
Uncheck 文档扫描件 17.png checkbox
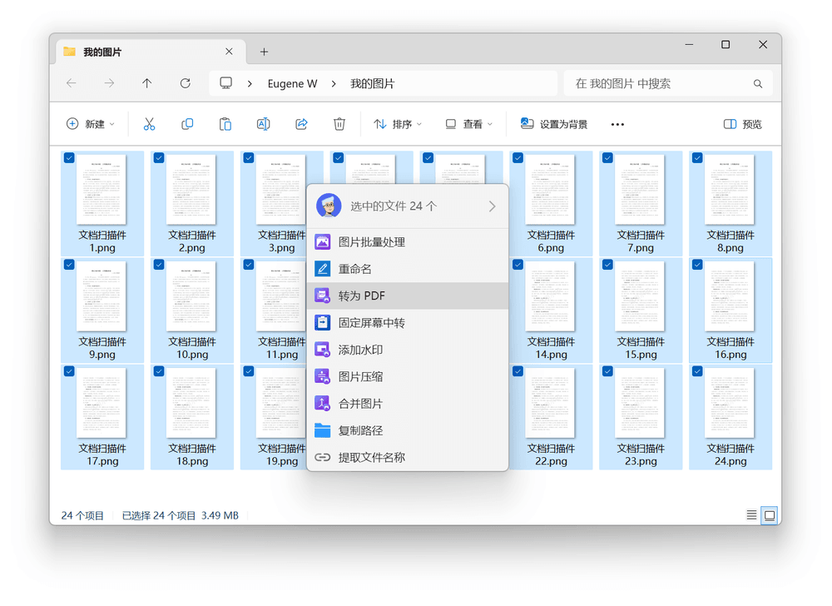(x=69, y=371)
